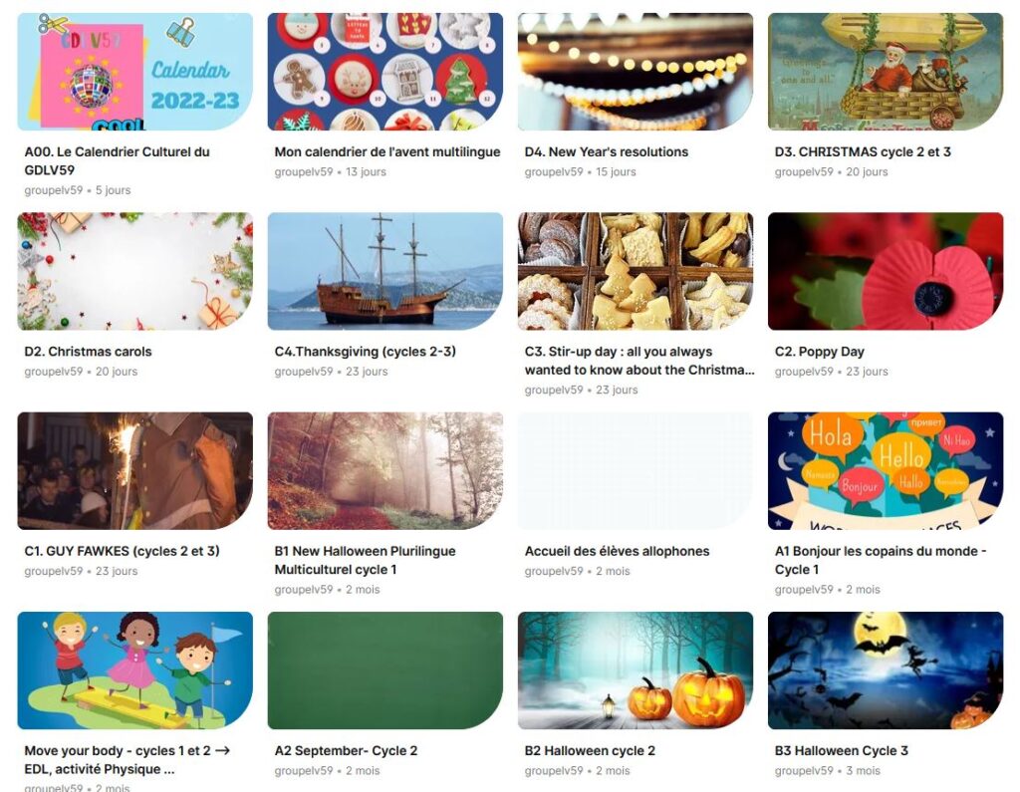Click the C2. Poppy Day title
The image size is (1020, 792).
tap(819, 352)
